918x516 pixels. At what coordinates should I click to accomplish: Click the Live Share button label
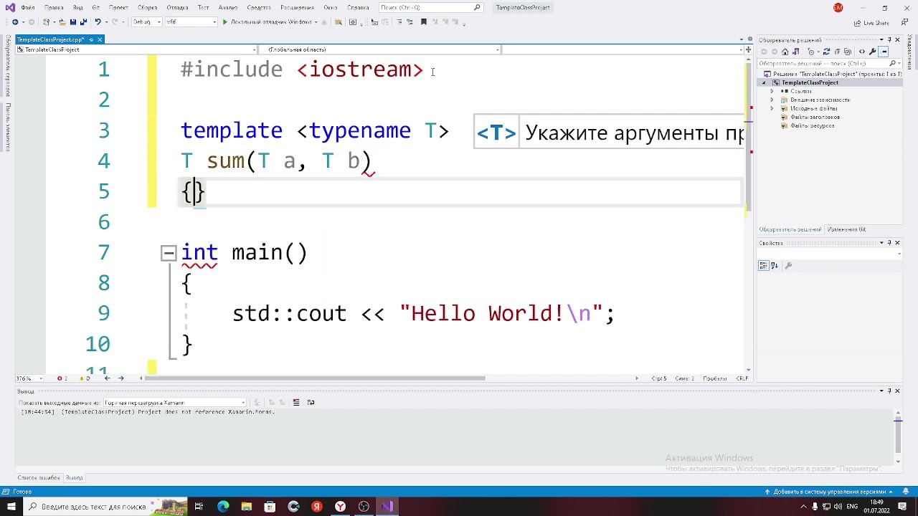pyautogui.click(x=876, y=23)
